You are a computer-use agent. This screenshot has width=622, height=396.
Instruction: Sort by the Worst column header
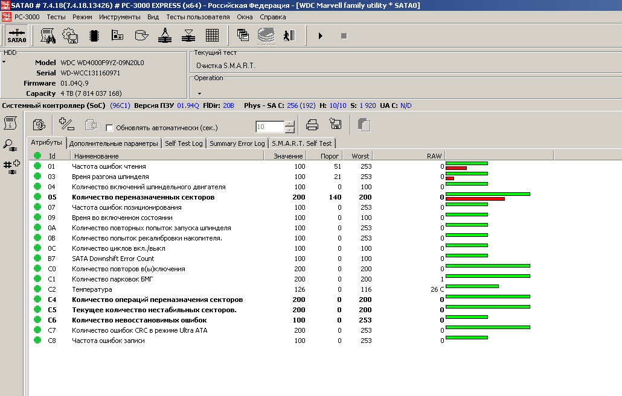[357, 156]
